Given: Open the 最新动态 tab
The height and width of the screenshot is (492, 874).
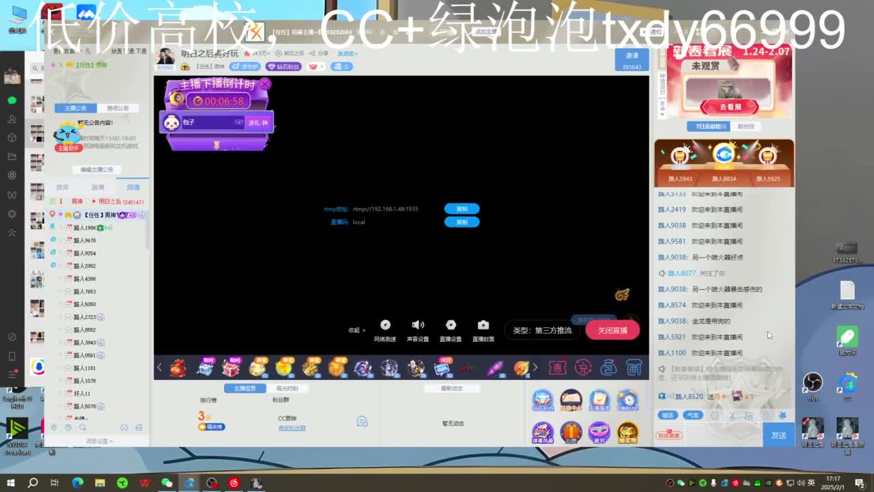Looking at the screenshot, I should [452, 388].
